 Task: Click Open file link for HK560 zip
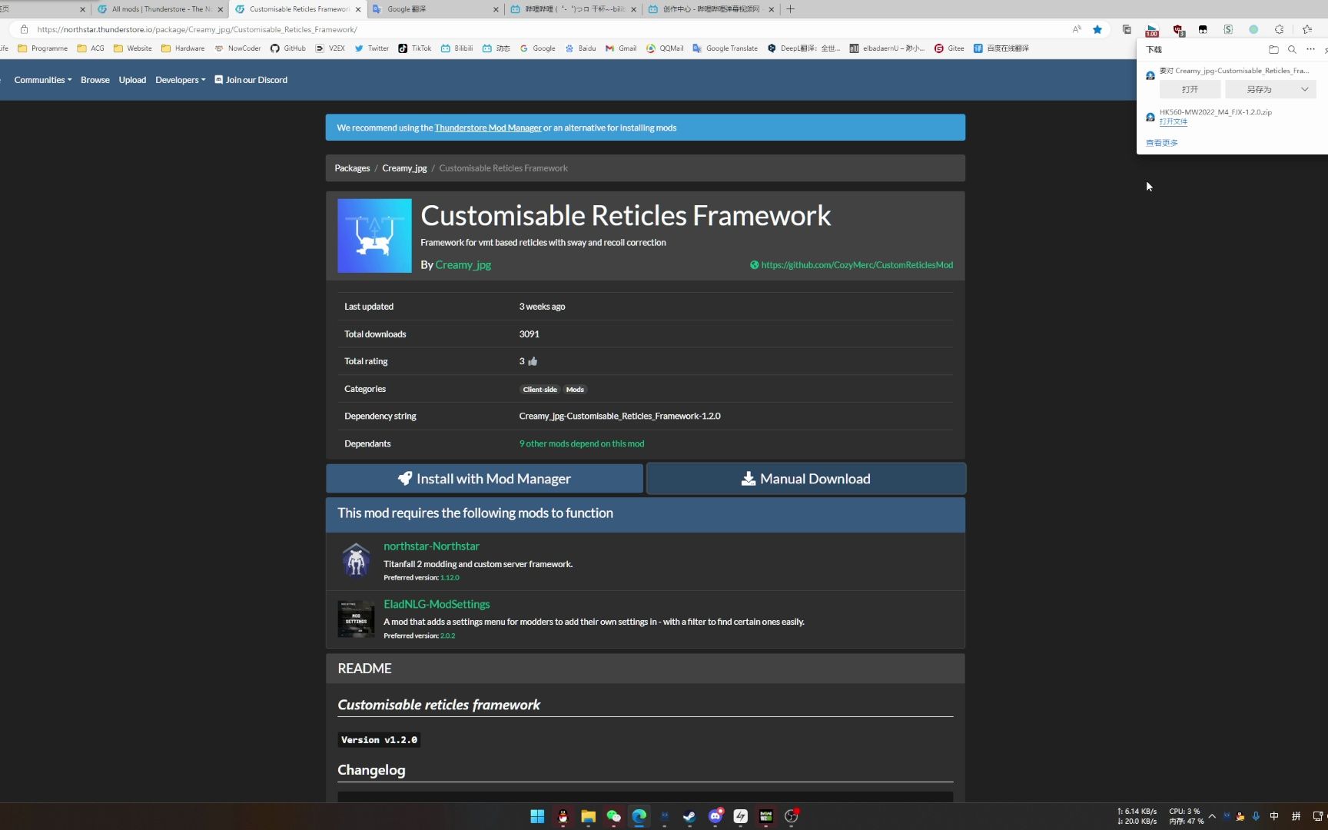click(x=1173, y=121)
